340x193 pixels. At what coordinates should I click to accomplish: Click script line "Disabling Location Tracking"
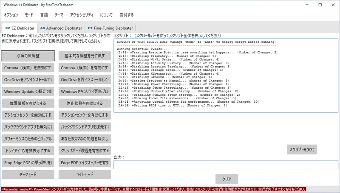174,67
